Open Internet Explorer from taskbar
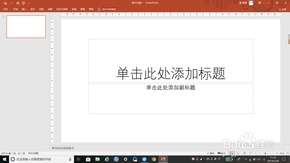The image size is (290, 163). (107, 159)
